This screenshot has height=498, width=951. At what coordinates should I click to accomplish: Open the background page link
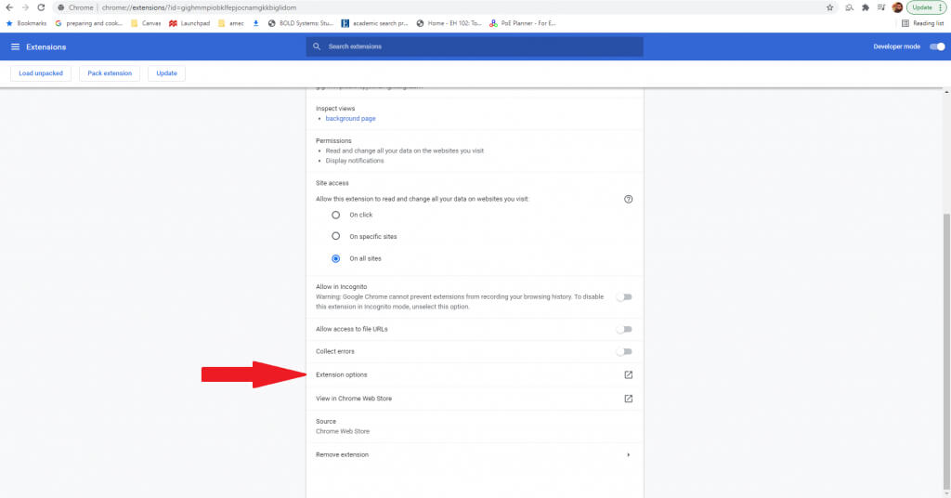pyautogui.click(x=350, y=119)
